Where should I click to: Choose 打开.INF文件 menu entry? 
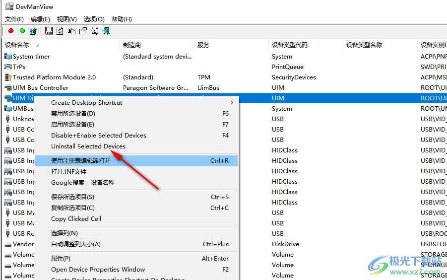pyautogui.click(x=136, y=171)
